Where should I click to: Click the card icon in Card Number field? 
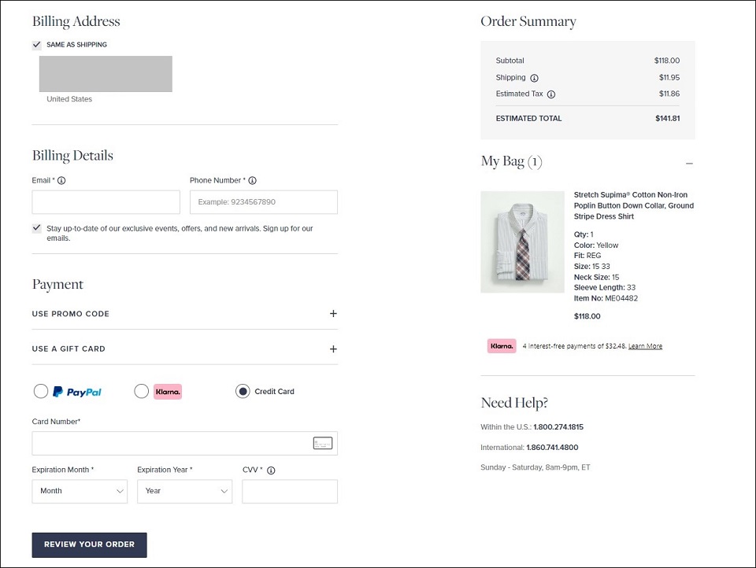pyautogui.click(x=322, y=444)
